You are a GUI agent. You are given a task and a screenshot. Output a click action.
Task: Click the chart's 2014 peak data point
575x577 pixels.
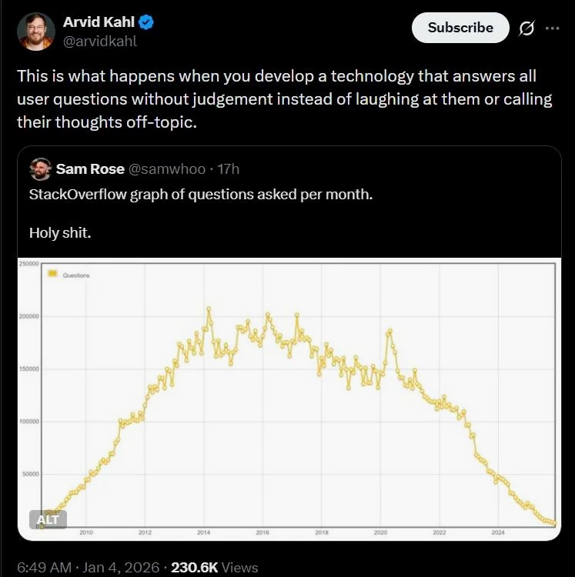[209, 309]
